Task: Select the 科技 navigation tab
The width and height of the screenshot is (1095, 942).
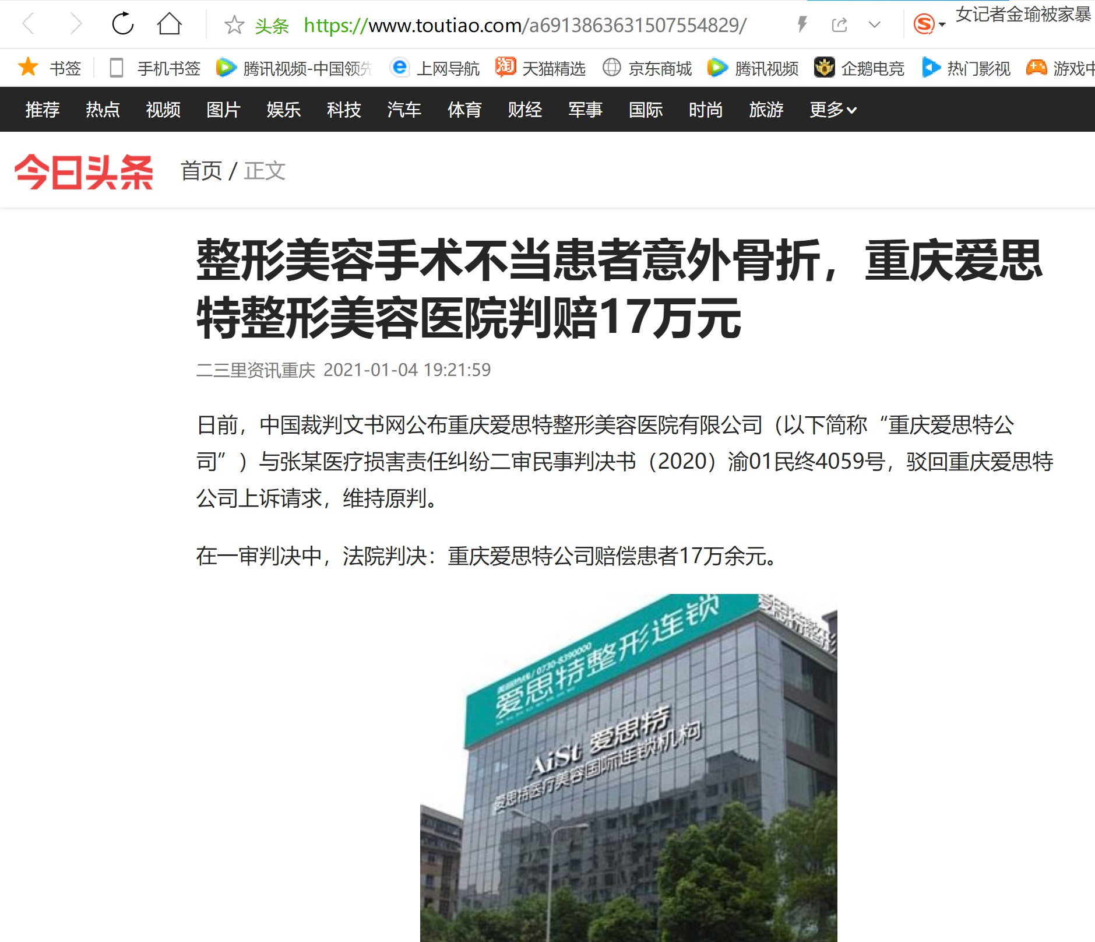Action: [x=344, y=110]
